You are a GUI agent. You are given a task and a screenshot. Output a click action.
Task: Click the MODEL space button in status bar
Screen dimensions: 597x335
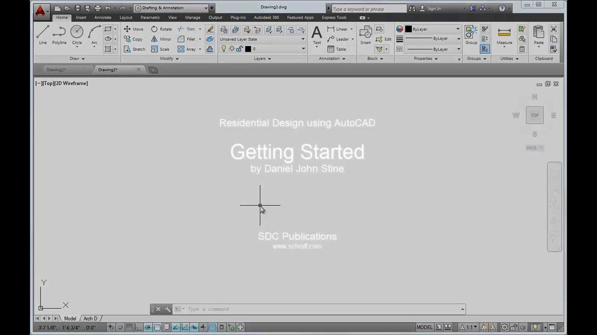click(x=424, y=327)
